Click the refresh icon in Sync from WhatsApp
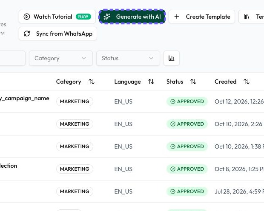The image size is (264, 211). (x=27, y=34)
